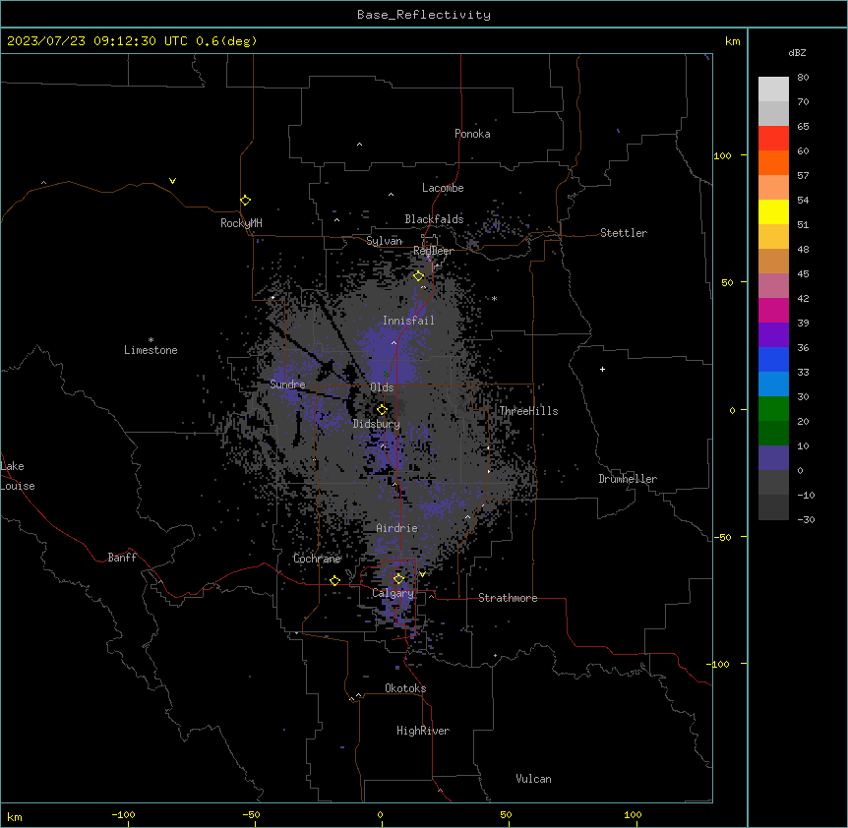The image size is (848, 828).
Task: Click the Blackfalds label on the map
Action: pos(434,219)
